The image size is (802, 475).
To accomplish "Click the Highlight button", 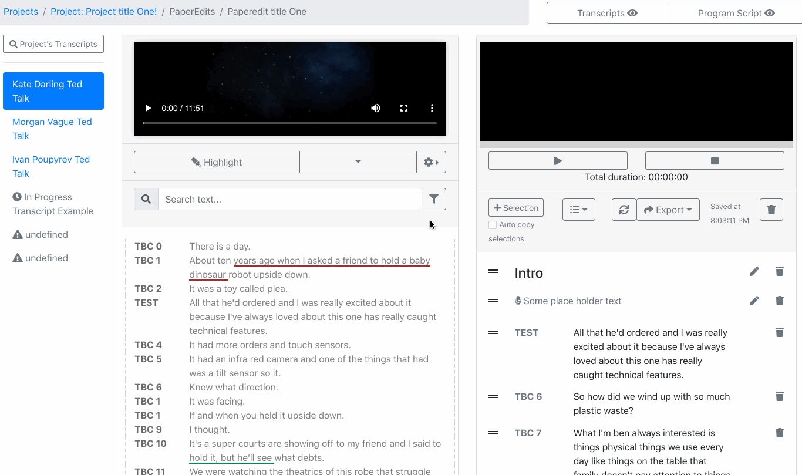I will (x=217, y=162).
